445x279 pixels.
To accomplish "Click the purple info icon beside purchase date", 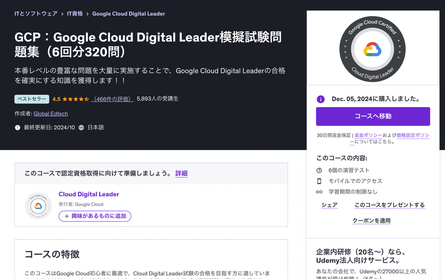I will (320, 99).
